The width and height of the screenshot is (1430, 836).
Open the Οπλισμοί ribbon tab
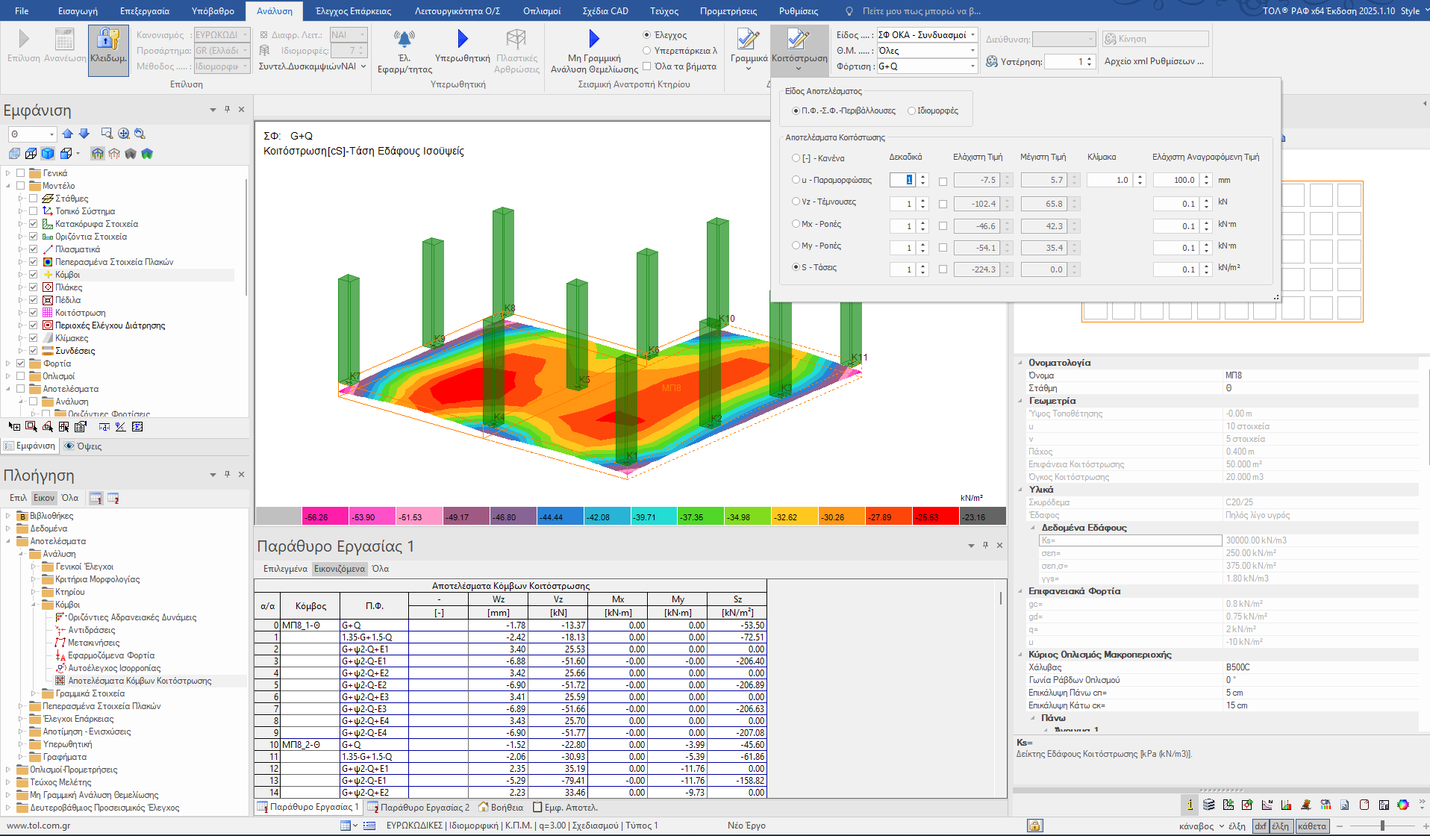tap(542, 11)
